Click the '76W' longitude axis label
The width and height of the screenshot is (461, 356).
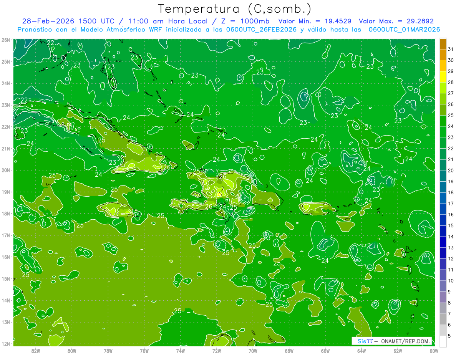pos(144,351)
